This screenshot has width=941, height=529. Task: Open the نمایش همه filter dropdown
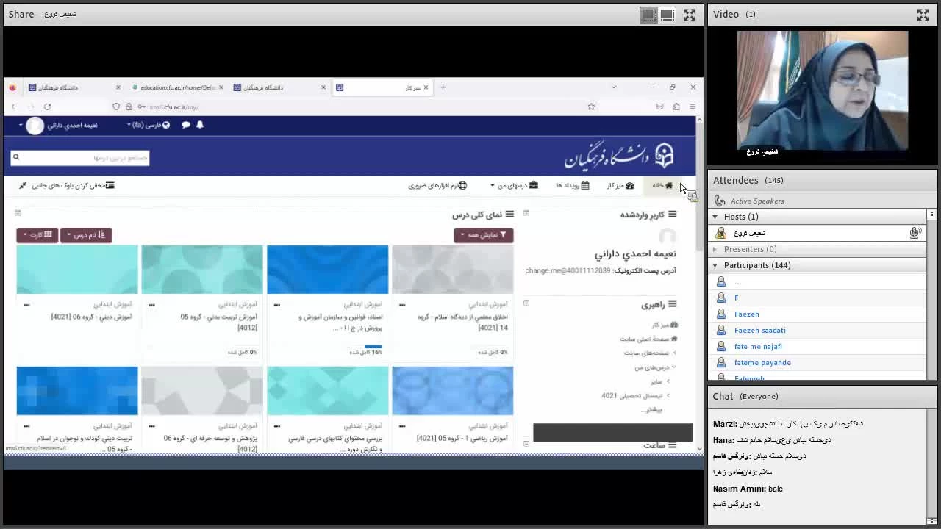483,235
